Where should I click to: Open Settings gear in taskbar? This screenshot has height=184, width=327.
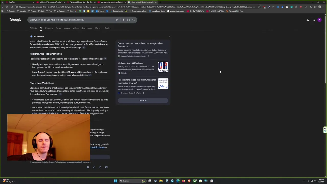click(155, 181)
